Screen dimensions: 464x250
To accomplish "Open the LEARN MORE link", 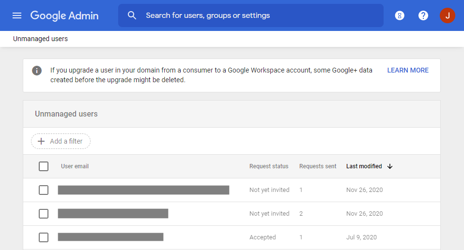I will 408,70.
